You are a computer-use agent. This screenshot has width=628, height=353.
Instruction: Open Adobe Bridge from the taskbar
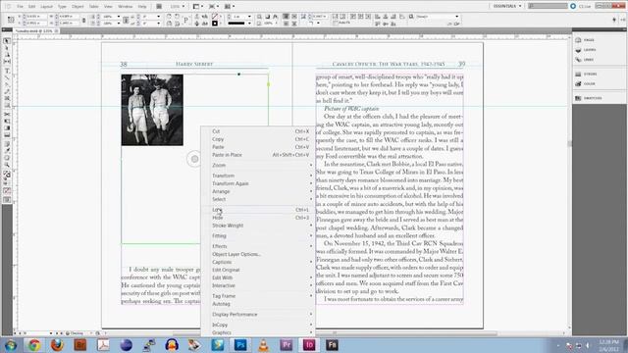[x=80, y=344]
